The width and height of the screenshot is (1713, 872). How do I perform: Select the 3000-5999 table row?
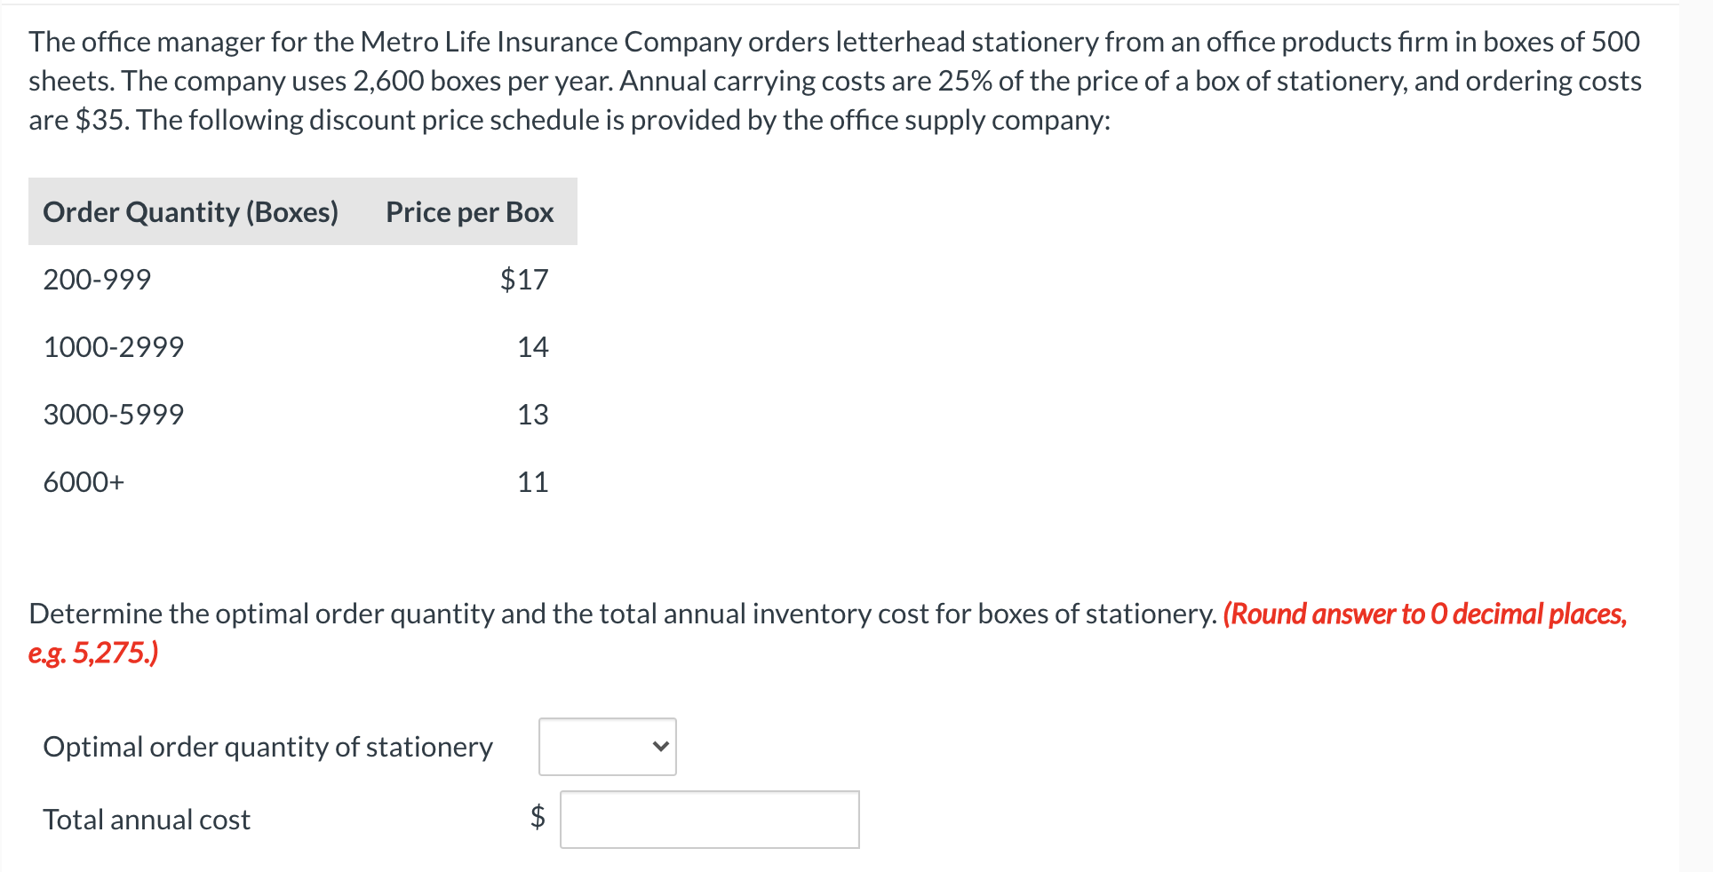tap(114, 414)
